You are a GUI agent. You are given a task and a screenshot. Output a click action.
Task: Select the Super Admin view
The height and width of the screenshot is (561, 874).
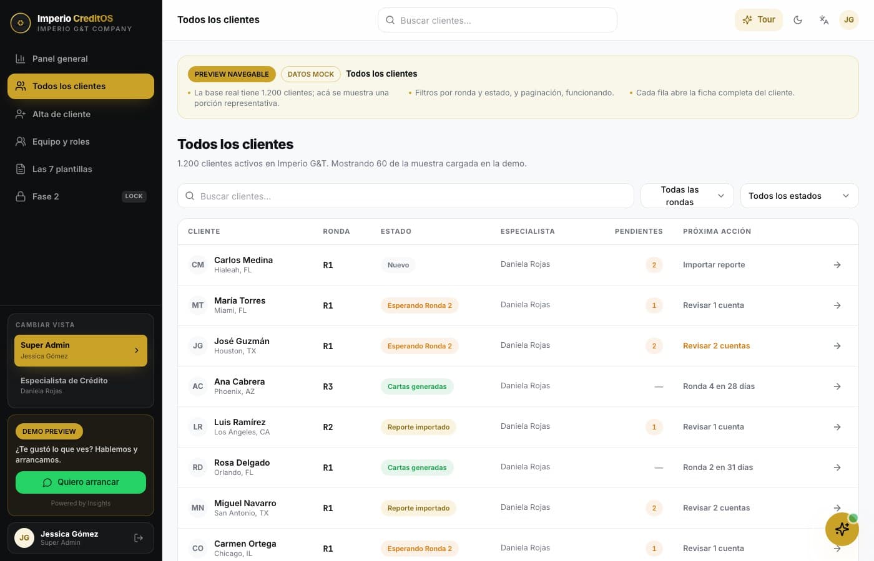(x=81, y=350)
